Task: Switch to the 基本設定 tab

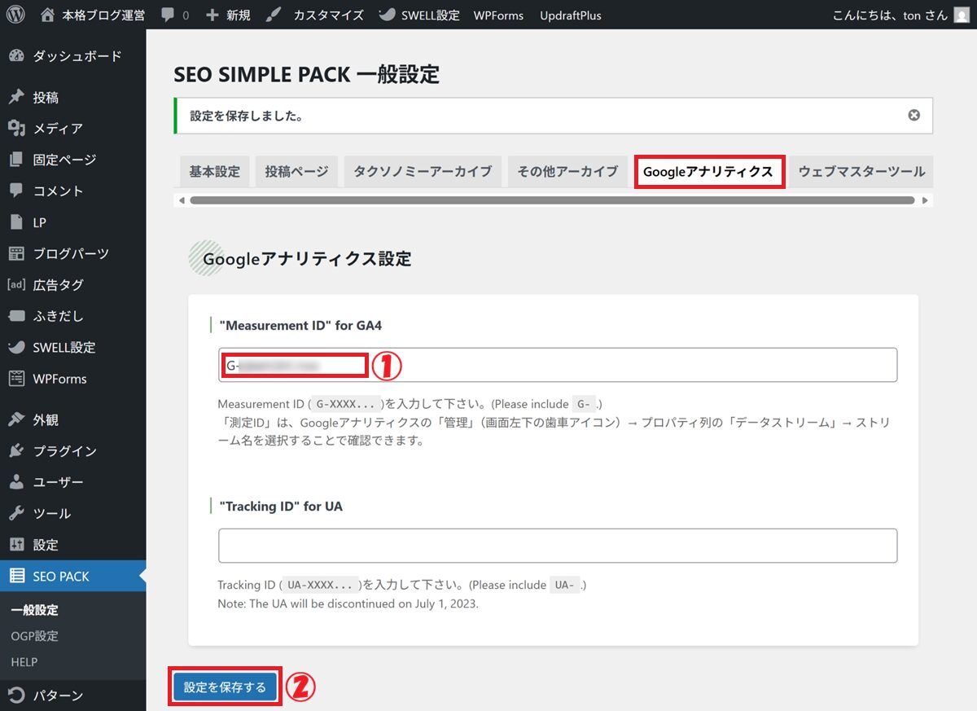Action: [x=215, y=172]
